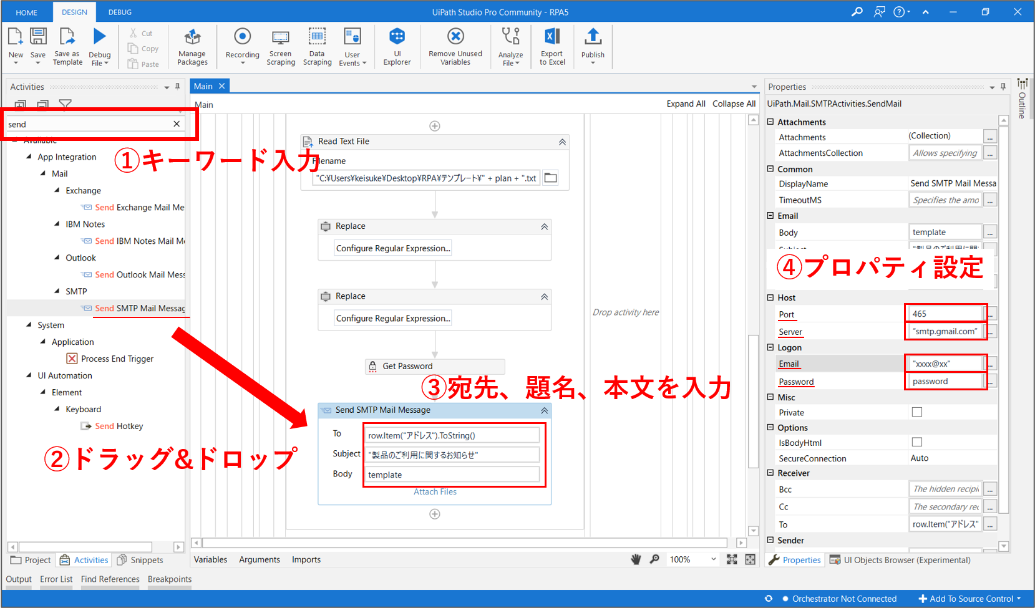Switch to the DEBUG ribbon tab
The width and height of the screenshot is (1035, 608).
coord(120,12)
